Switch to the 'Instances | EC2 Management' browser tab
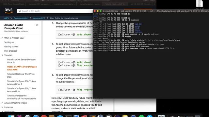209x117 pixels. [x=39, y=4]
